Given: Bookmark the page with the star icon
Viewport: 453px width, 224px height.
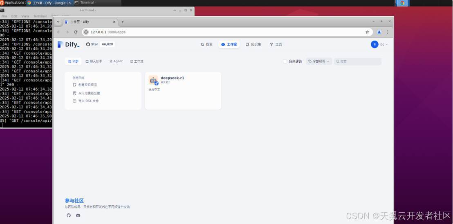Looking at the screenshot, I should [367, 32].
